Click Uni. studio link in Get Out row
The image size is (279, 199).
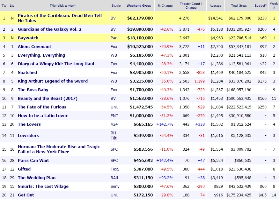(114, 195)
